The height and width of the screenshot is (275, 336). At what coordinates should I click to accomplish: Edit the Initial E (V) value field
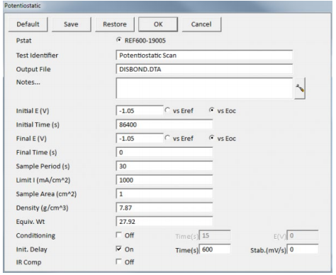(x=140, y=111)
